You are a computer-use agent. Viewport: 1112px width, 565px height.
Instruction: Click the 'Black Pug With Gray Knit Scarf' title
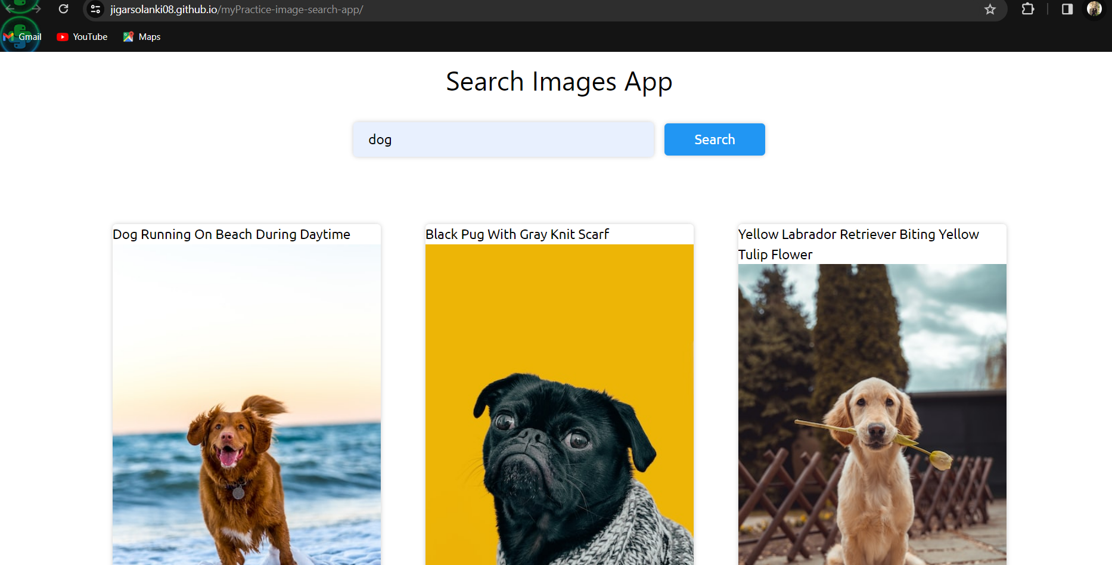click(x=517, y=234)
